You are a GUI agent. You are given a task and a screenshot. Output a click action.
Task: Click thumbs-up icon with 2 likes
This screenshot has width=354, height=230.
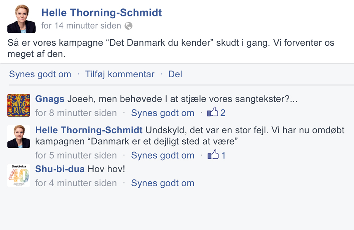(x=212, y=112)
